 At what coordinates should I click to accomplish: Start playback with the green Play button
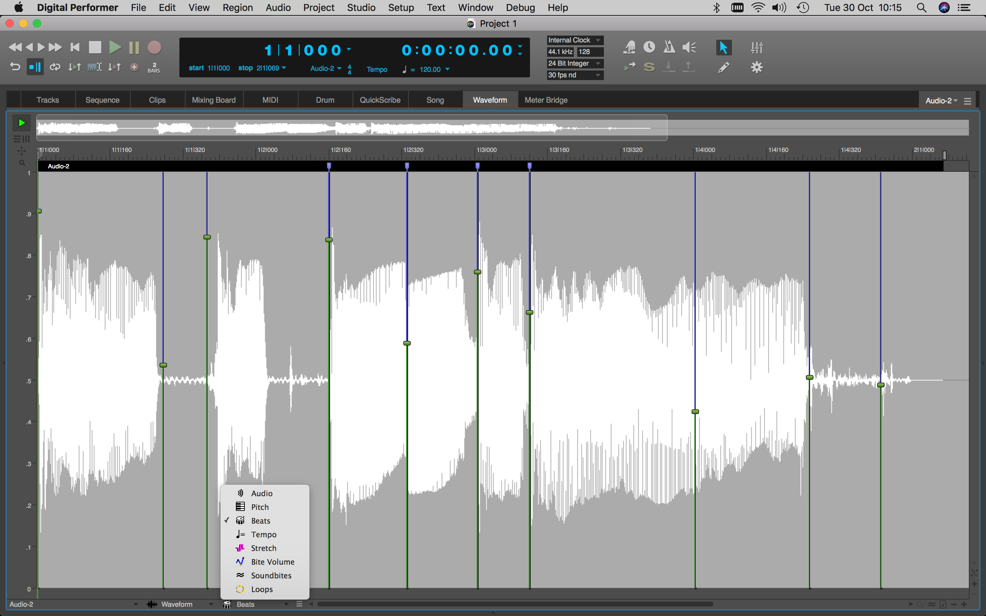point(115,48)
